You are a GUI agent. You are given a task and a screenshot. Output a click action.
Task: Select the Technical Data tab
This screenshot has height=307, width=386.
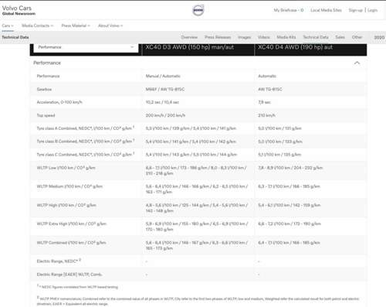click(x=316, y=37)
